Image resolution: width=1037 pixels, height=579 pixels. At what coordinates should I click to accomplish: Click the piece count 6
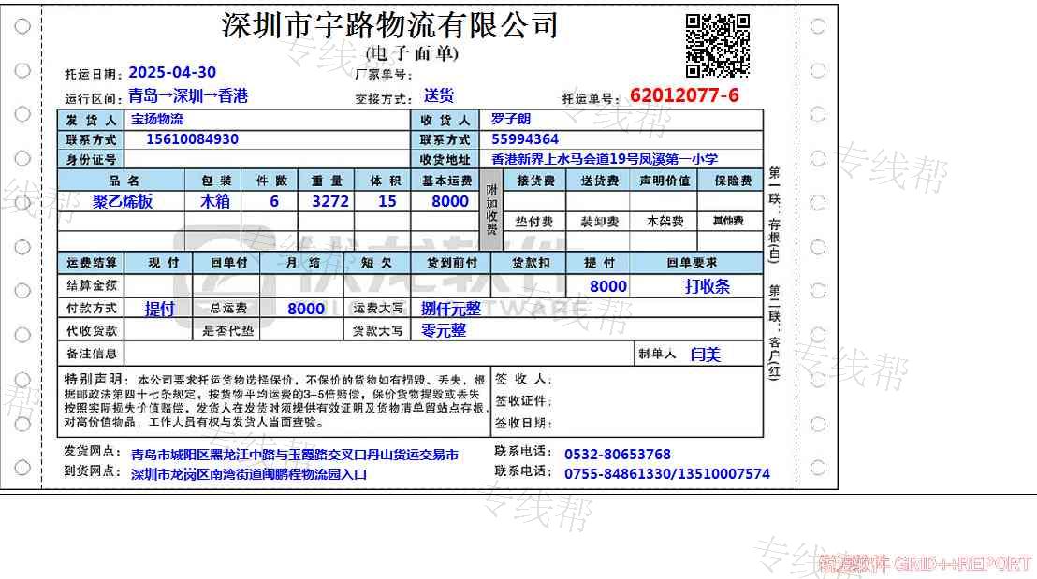274,202
